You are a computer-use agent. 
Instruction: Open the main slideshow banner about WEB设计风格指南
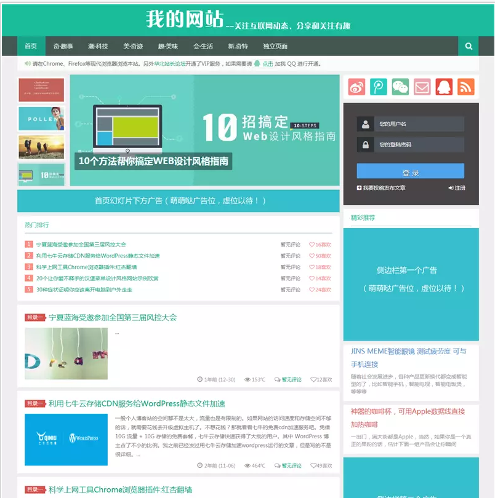click(x=204, y=130)
